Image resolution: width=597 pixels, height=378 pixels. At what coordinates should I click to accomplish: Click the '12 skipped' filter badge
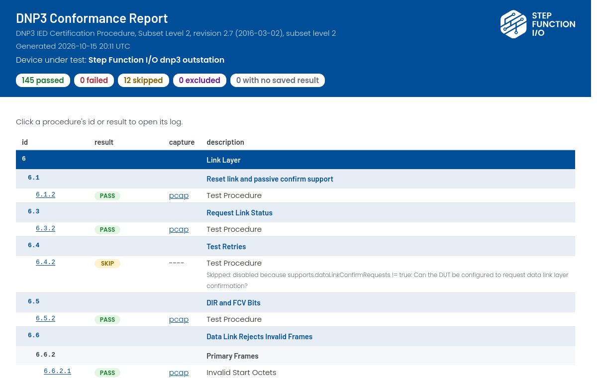[x=143, y=80]
